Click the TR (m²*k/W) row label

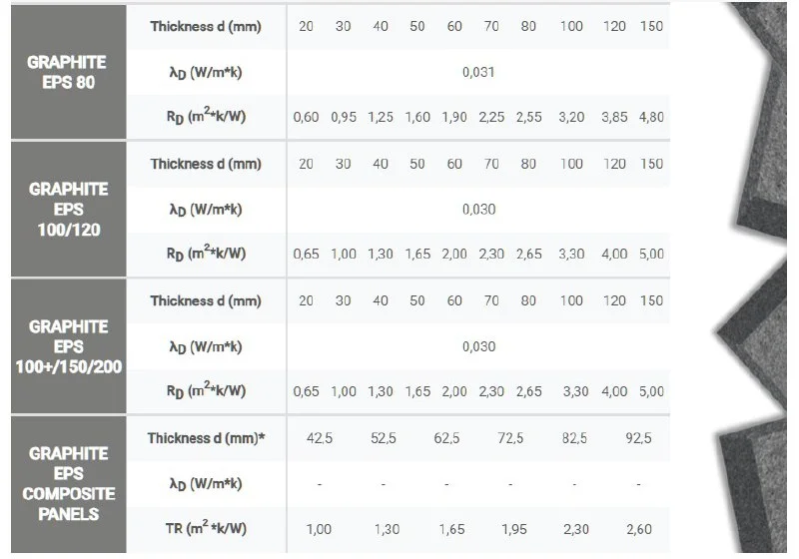point(205,528)
